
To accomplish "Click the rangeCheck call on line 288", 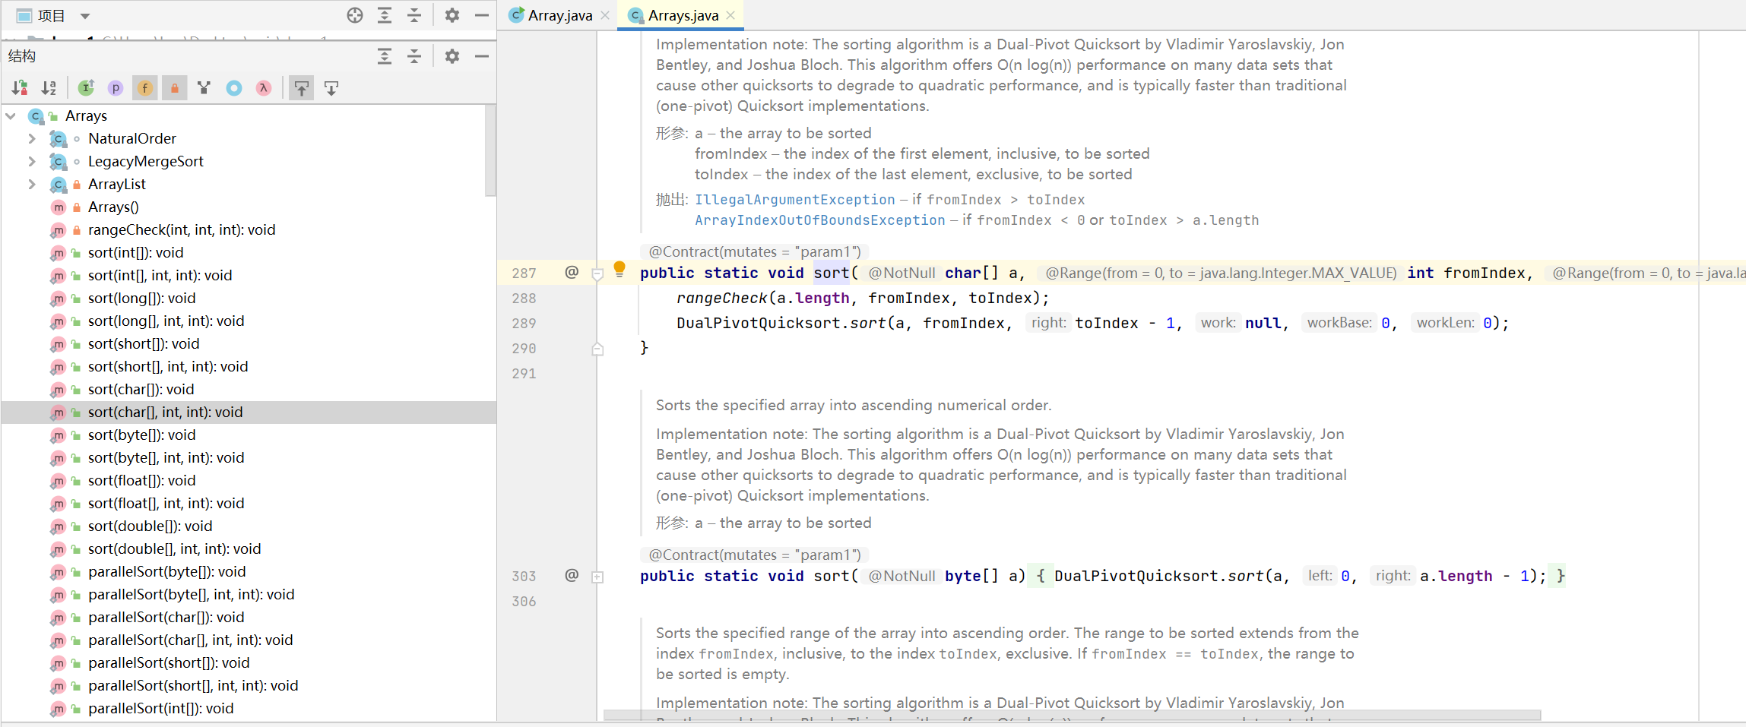I will pyautogui.click(x=721, y=299).
